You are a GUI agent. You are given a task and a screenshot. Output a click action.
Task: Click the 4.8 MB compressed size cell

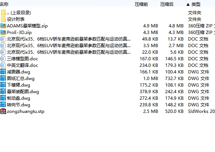coord(176,26)
